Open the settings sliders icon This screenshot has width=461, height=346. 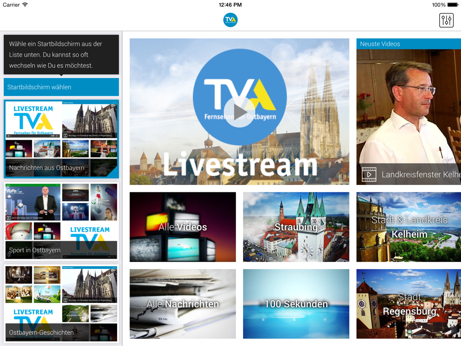pos(446,20)
